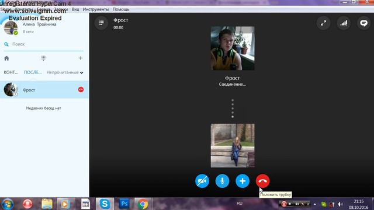The width and height of the screenshot is (374, 210).
Task: Switch to the КОНТ... contacts tab
Action: [x=11, y=72]
